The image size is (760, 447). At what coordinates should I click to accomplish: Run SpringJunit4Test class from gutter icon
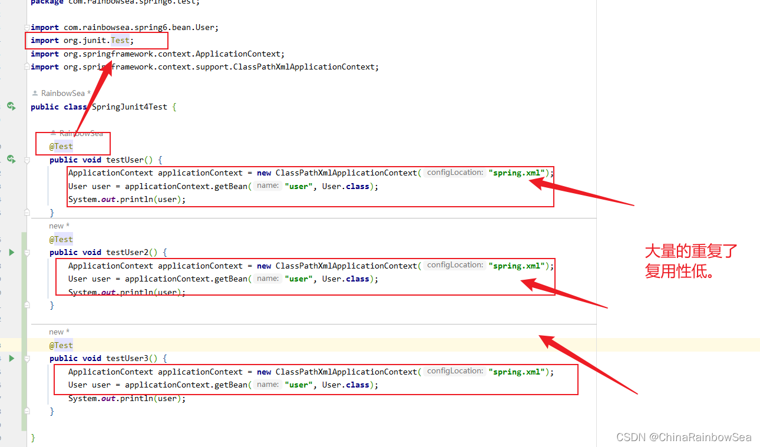tap(11, 106)
